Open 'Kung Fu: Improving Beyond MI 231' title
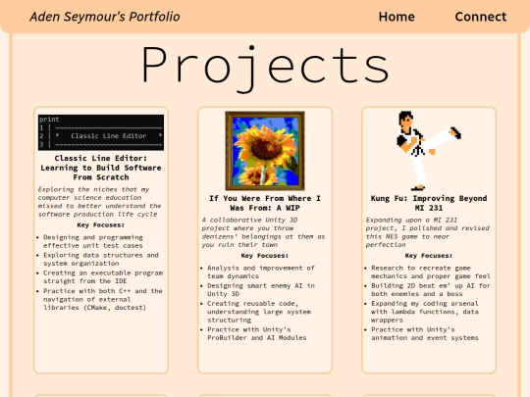The width and height of the screenshot is (530, 397). pyautogui.click(x=429, y=203)
